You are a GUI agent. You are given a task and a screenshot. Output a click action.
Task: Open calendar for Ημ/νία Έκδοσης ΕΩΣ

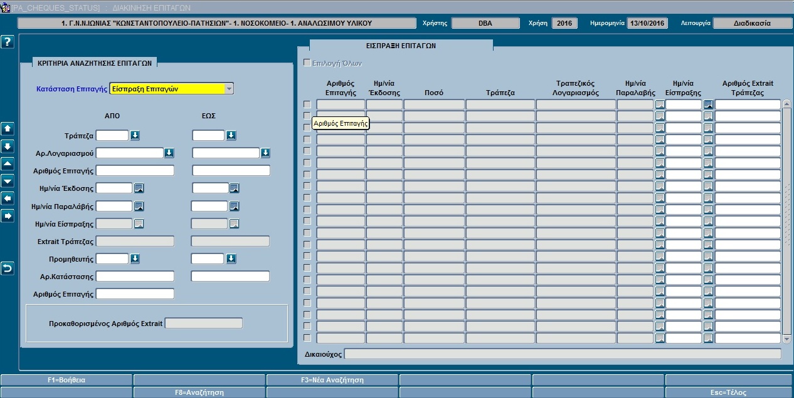click(x=235, y=188)
